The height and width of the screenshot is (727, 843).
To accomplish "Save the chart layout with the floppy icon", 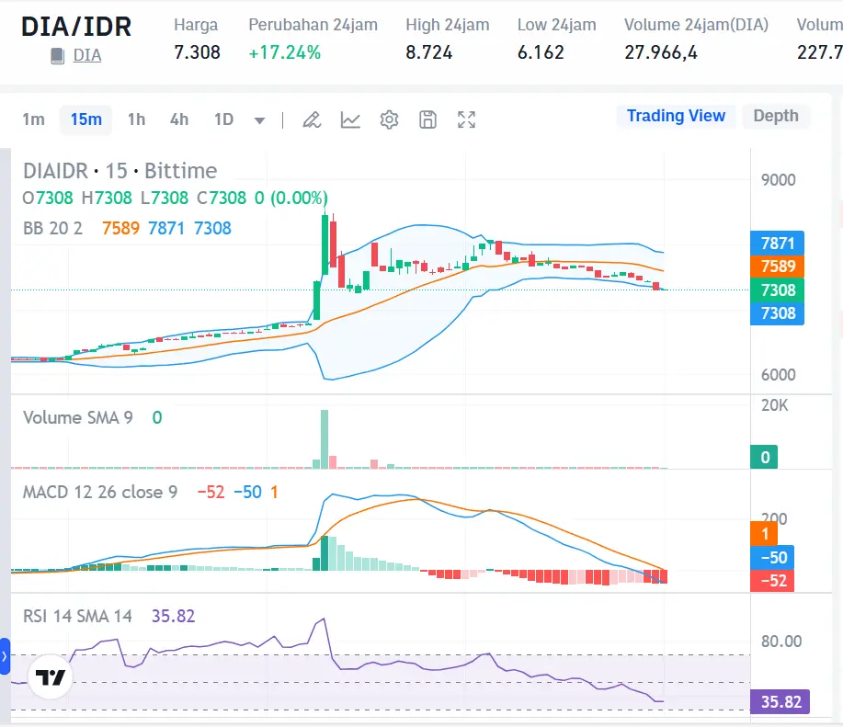I will tap(427, 119).
